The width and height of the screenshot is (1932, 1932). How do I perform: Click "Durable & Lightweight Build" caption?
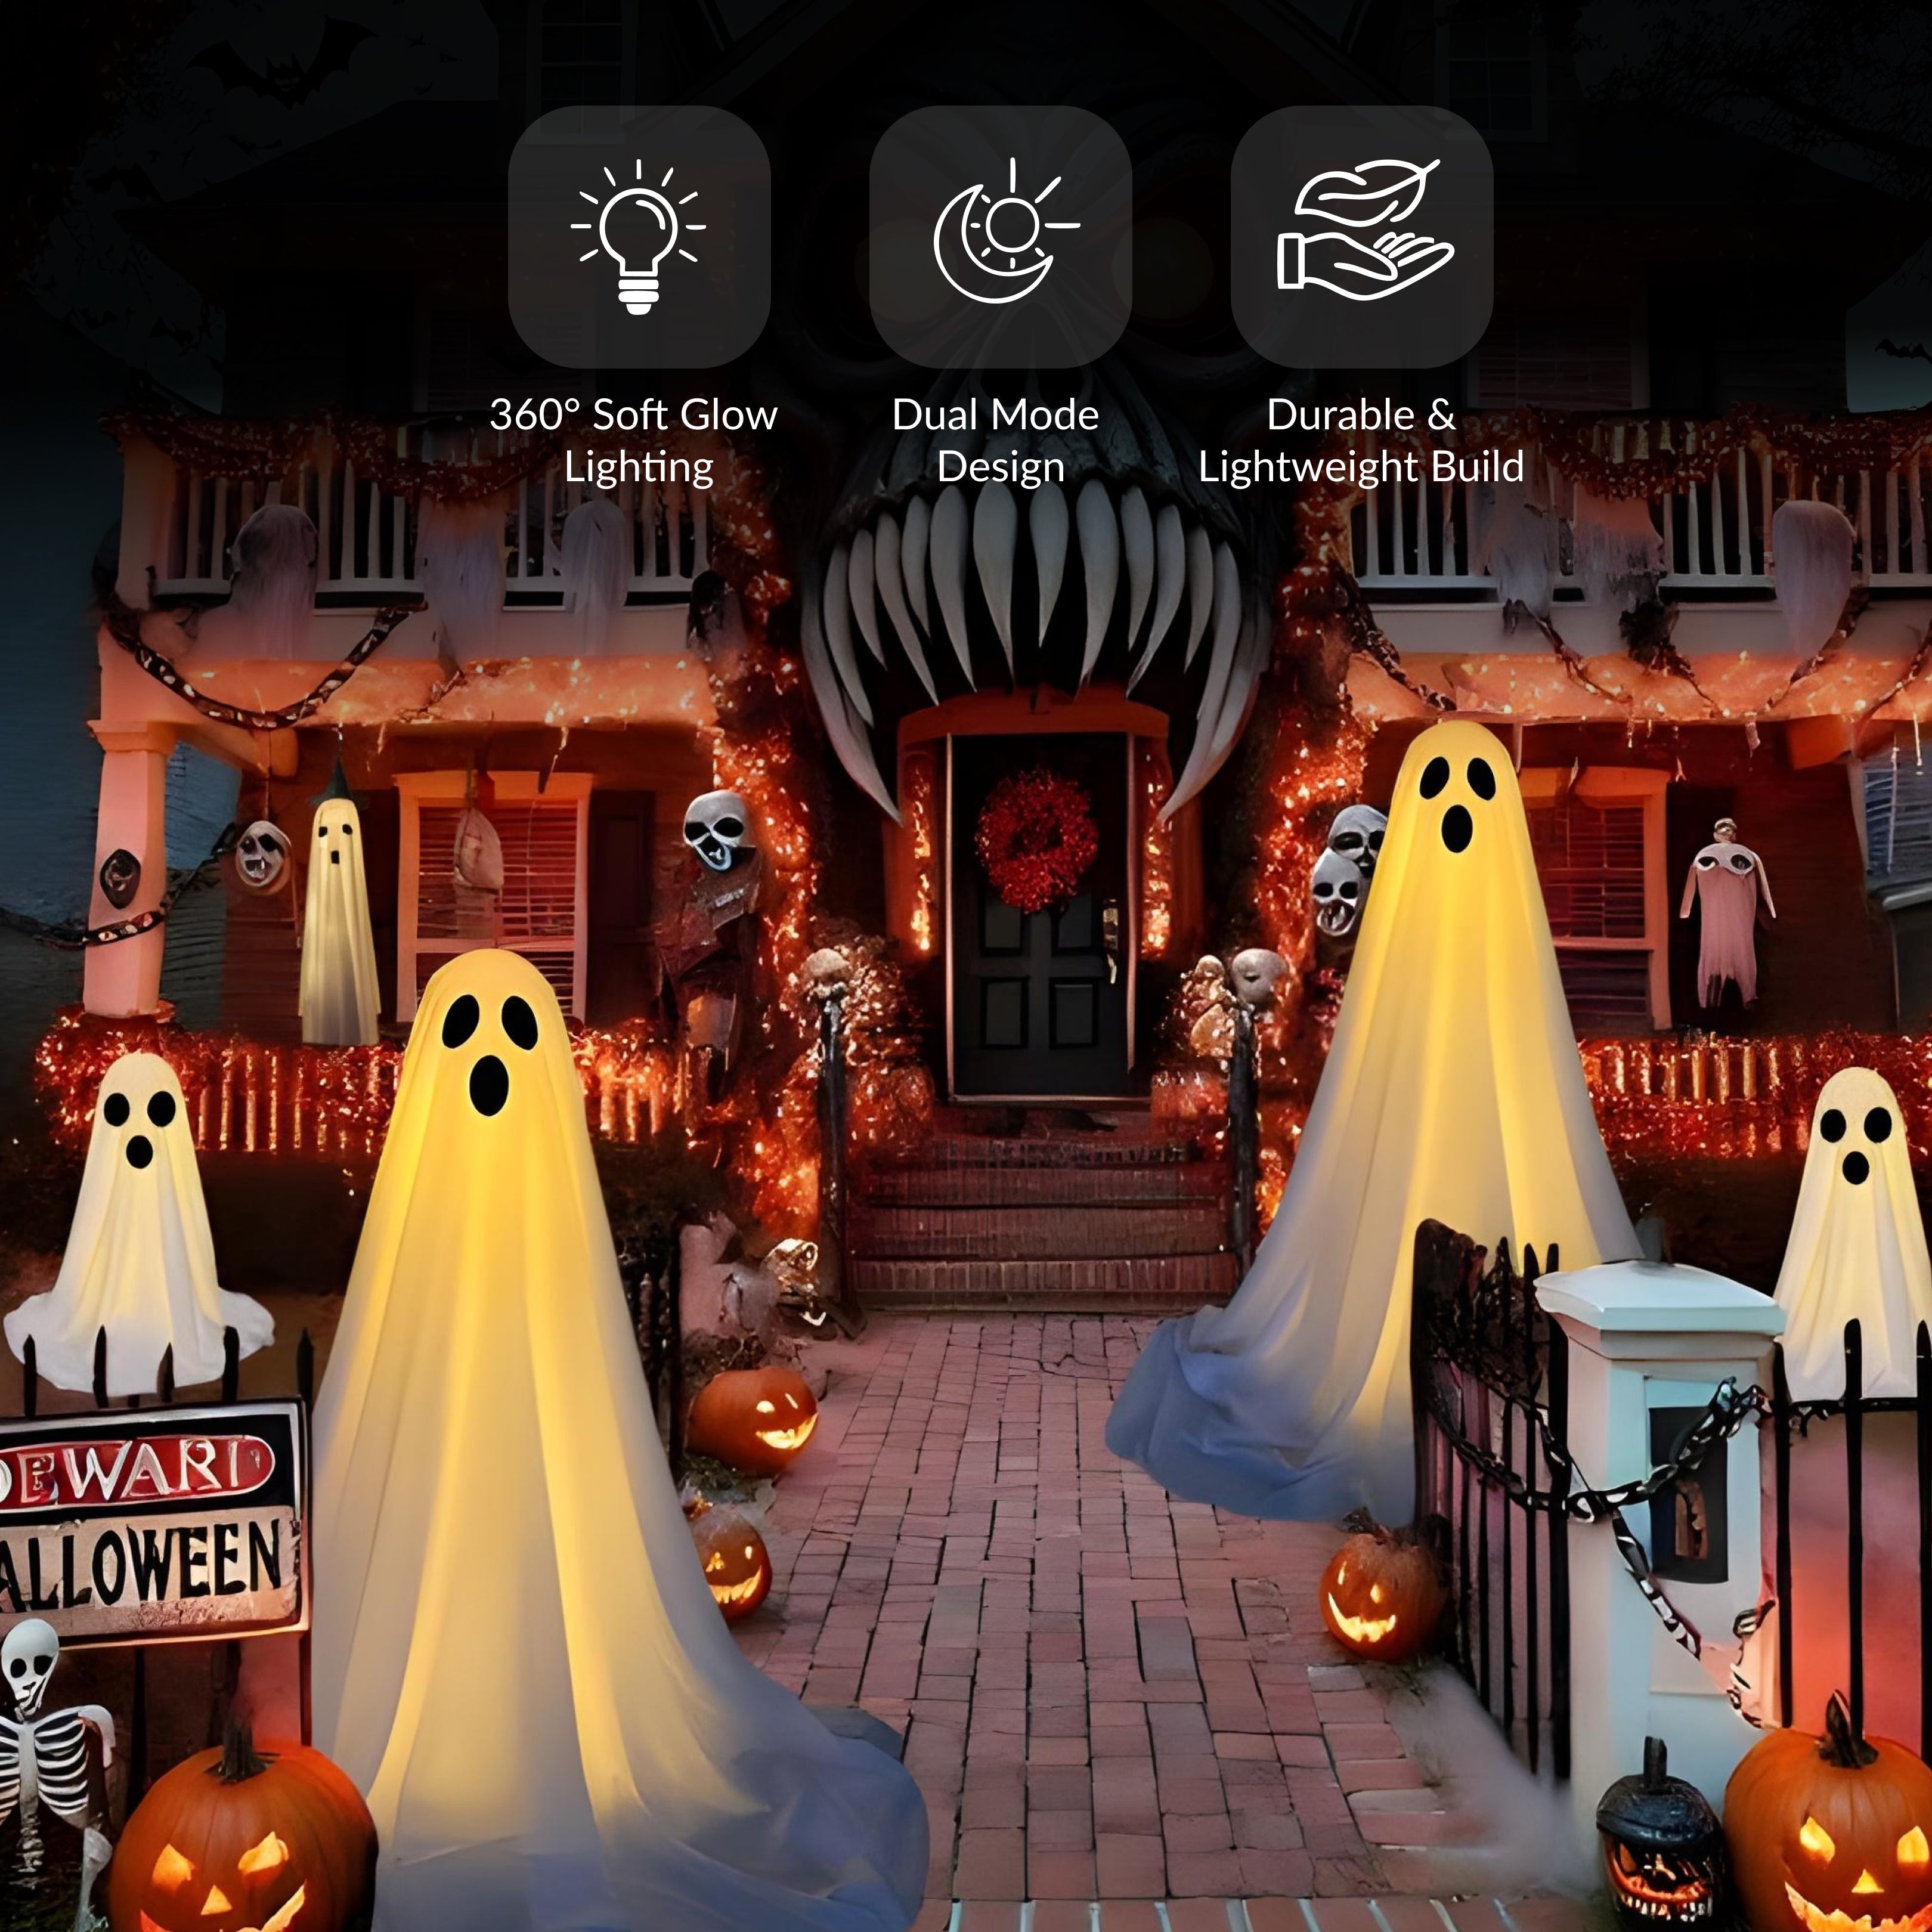1361,440
